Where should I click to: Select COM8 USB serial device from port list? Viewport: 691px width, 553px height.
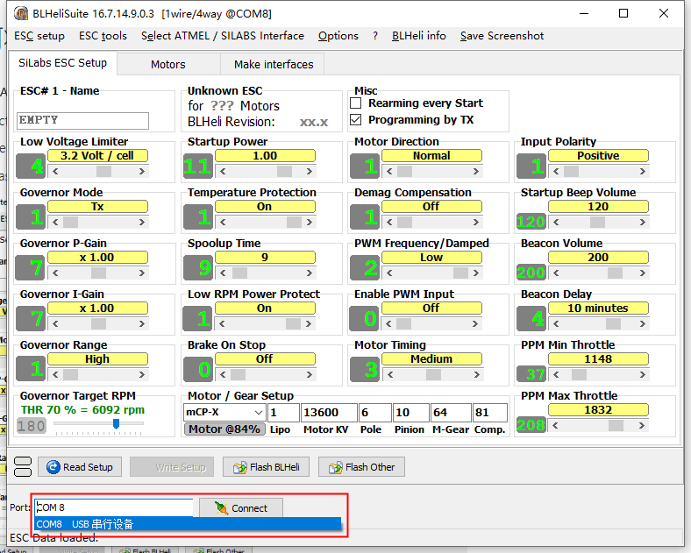188,524
